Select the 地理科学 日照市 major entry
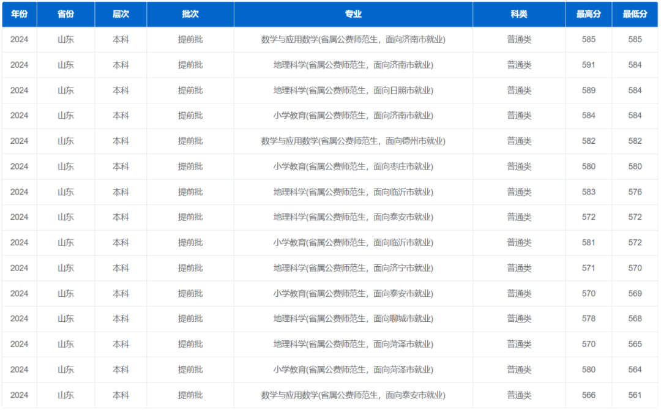This screenshot has height=410, width=661. pos(353,90)
